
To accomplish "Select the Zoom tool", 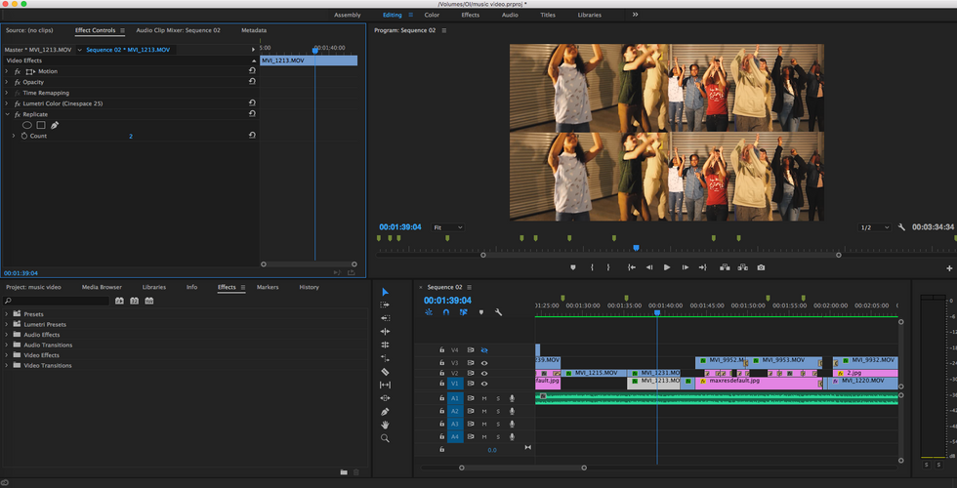I will (385, 438).
